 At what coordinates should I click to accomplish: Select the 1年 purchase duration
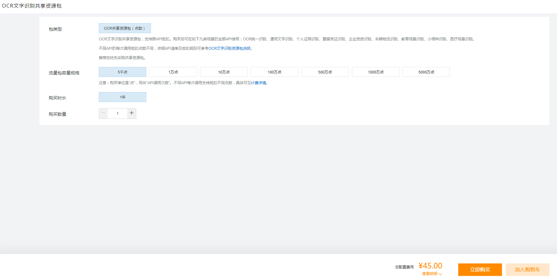click(123, 97)
